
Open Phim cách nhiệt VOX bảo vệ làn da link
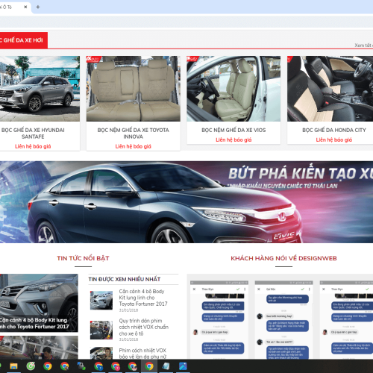click(x=142, y=354)
